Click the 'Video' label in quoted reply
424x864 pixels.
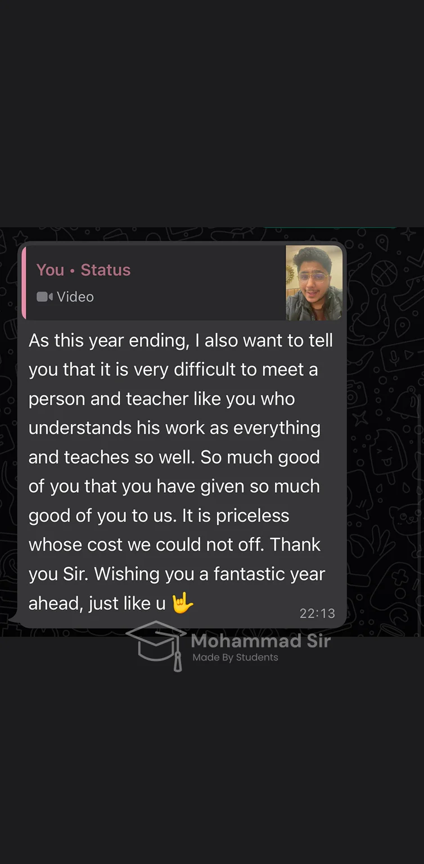75,296
